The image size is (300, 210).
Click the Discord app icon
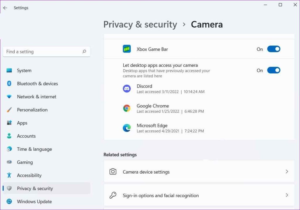pos(127,89)
